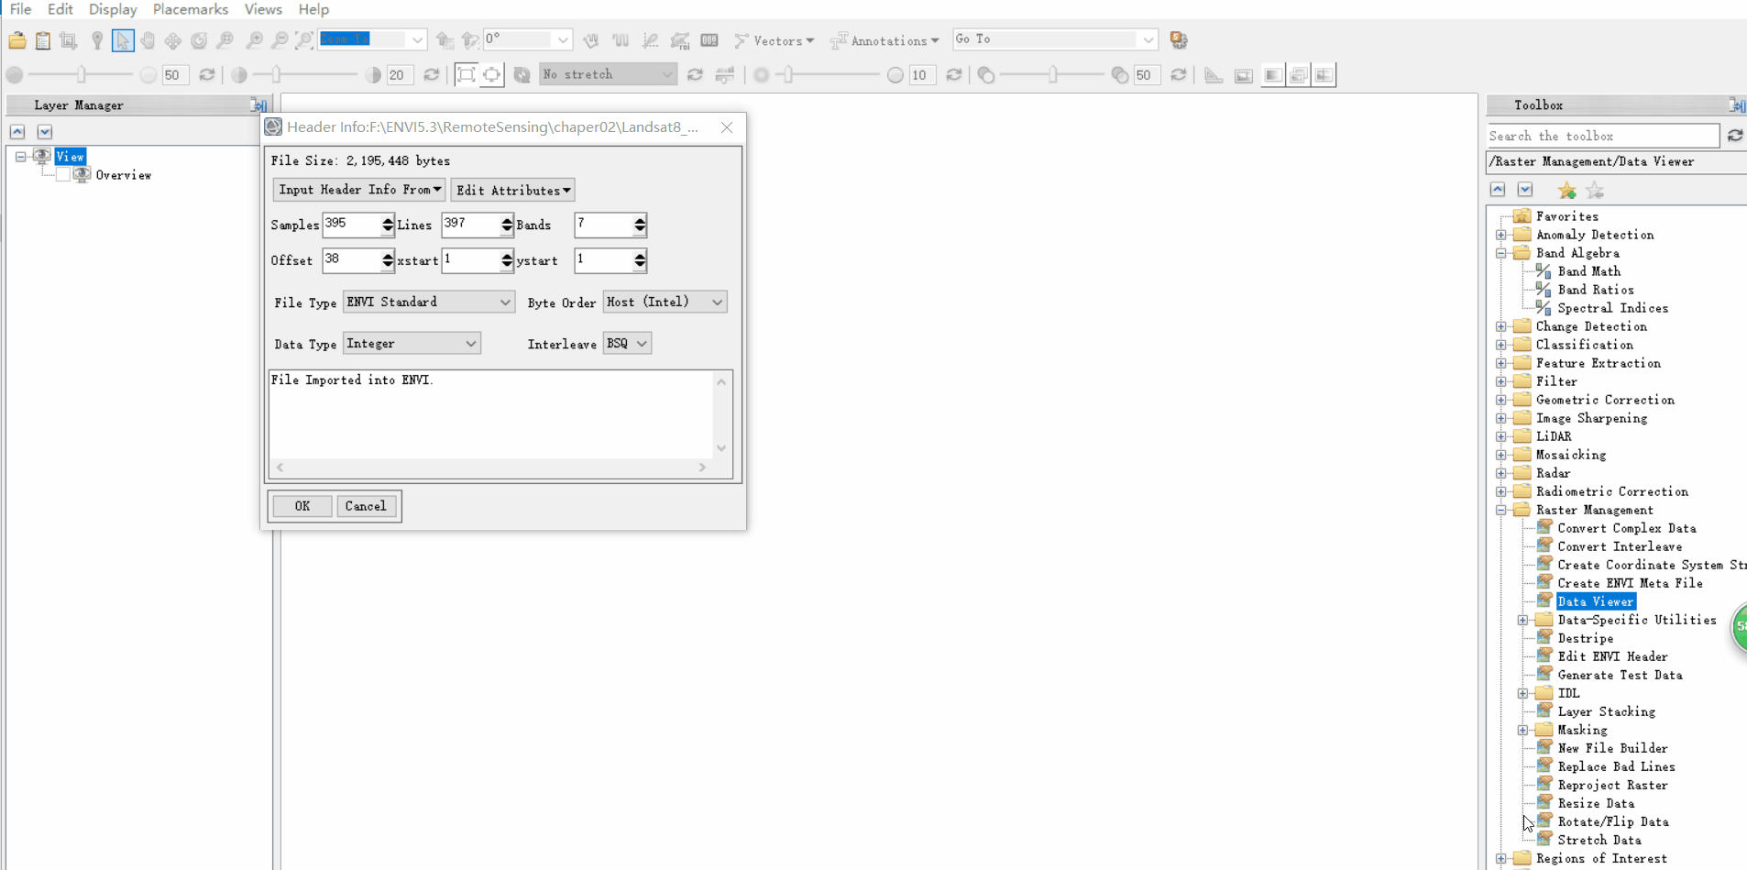This screenshot has width=1747, height=870.
Task: Toggle the View layer eye icon
Action: [x=42, y=156]
